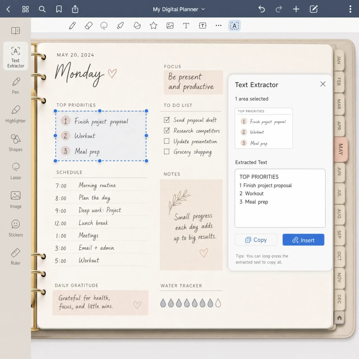Click the 'Finish project proposal' priority entry
Image resolution: width=359 pixels, height=359 pixels.
[101, 121]
